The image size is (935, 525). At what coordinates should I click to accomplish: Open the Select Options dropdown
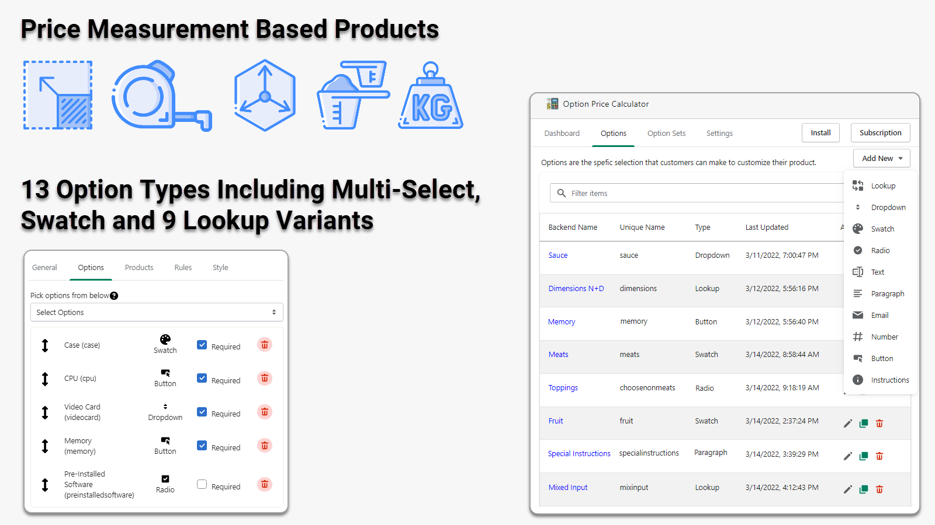click(x=157, y=312)
